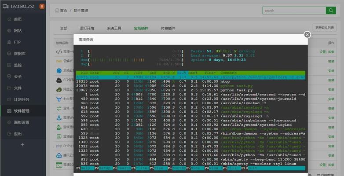Open the 文件 folder icon in sidebar

(x=9, y=88)
